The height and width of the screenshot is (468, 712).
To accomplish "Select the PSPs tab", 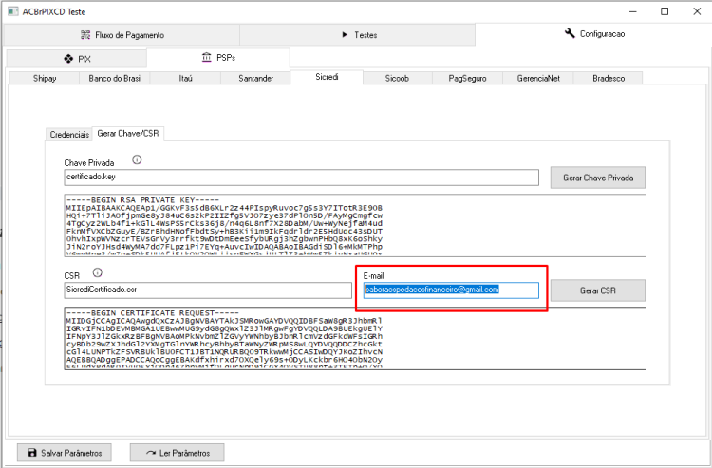I will point(218,58).
